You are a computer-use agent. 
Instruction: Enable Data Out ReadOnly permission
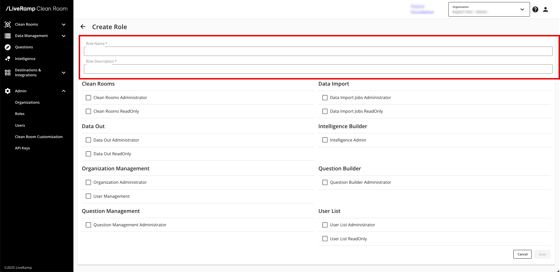(88, 154)
